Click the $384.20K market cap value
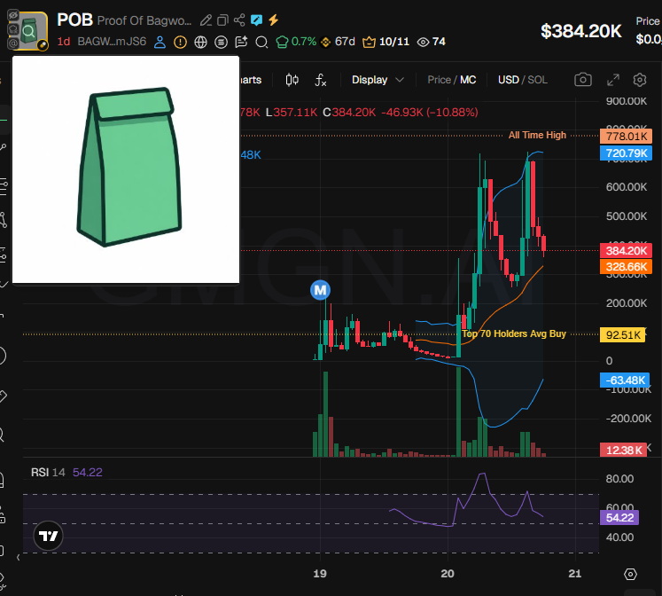The image size is (662, 596). pyautogui.click(x=581, y=31)
